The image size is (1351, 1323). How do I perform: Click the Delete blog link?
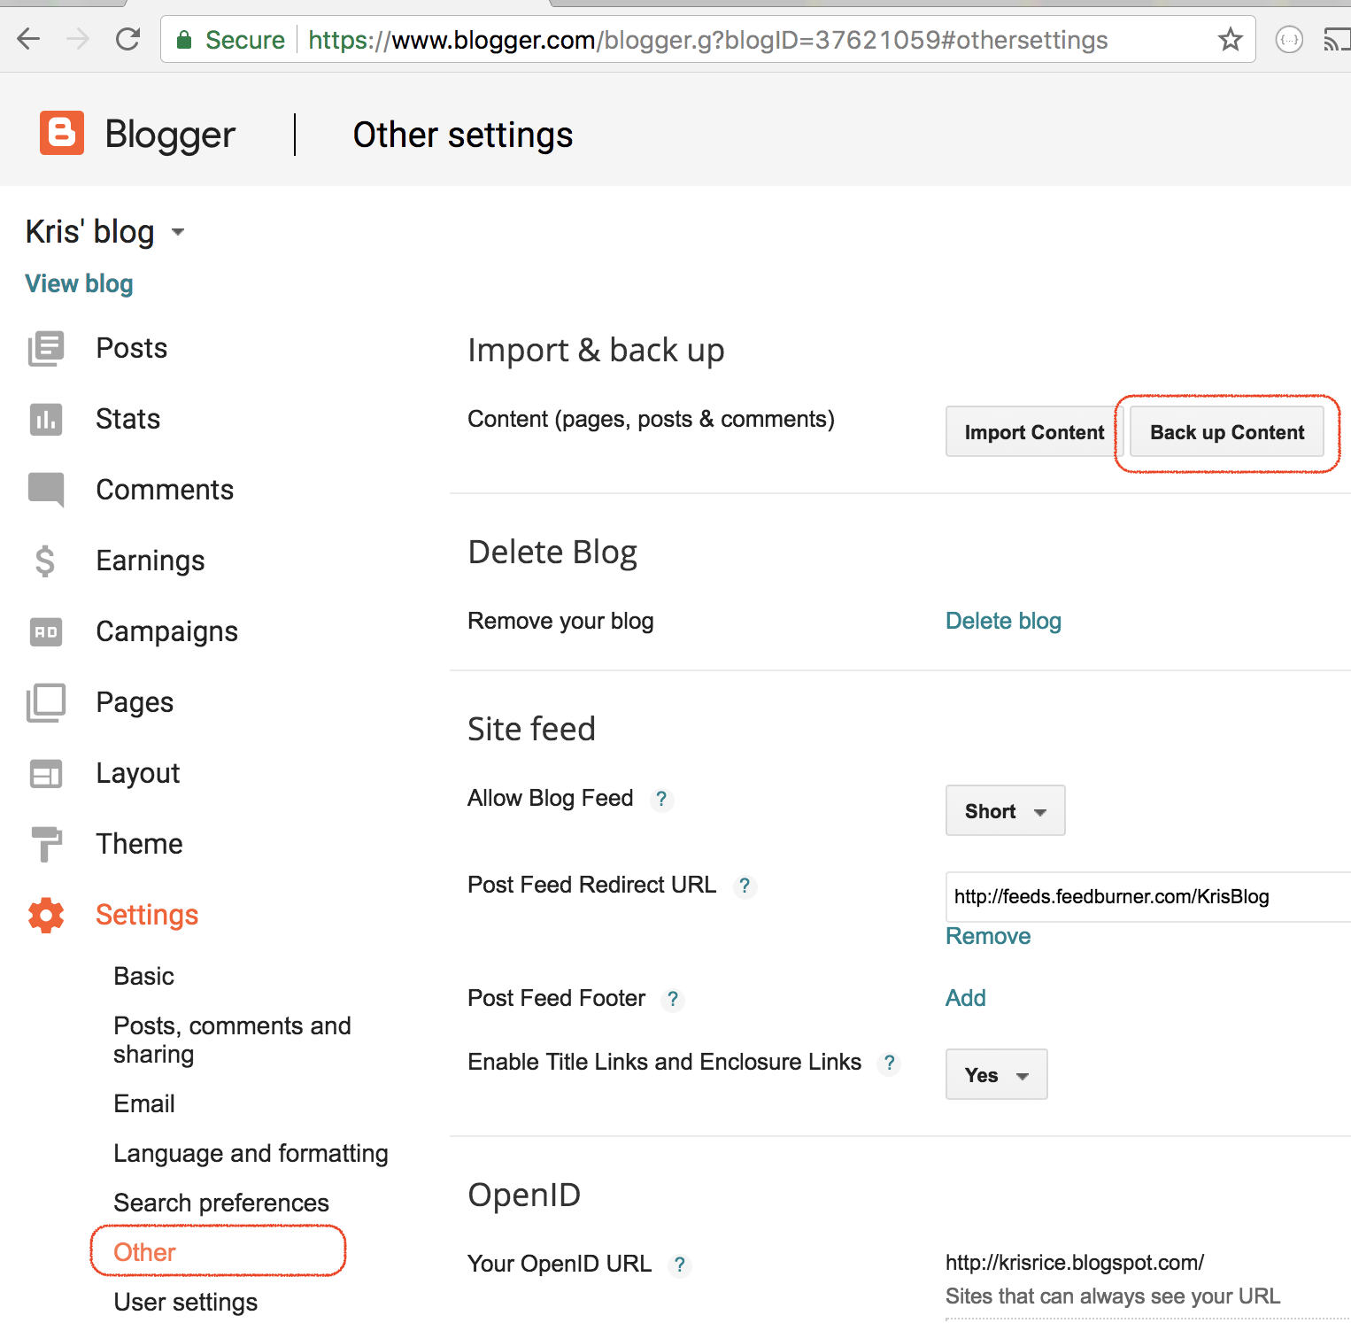click(x=1003, y=621)
